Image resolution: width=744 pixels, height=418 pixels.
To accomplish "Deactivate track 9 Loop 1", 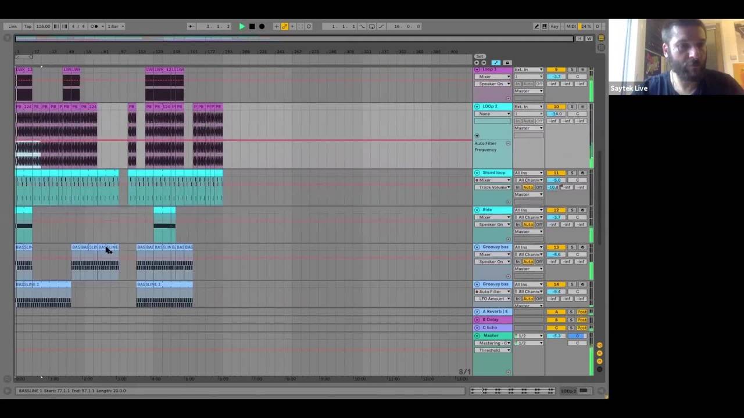I will pos(556,70).
